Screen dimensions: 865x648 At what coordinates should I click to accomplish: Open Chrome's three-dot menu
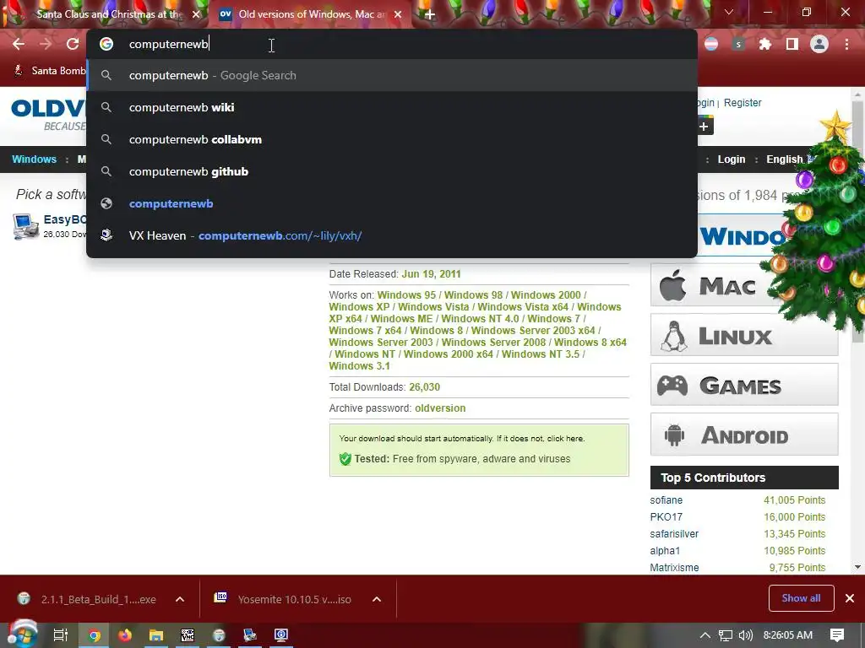(846, 44)
